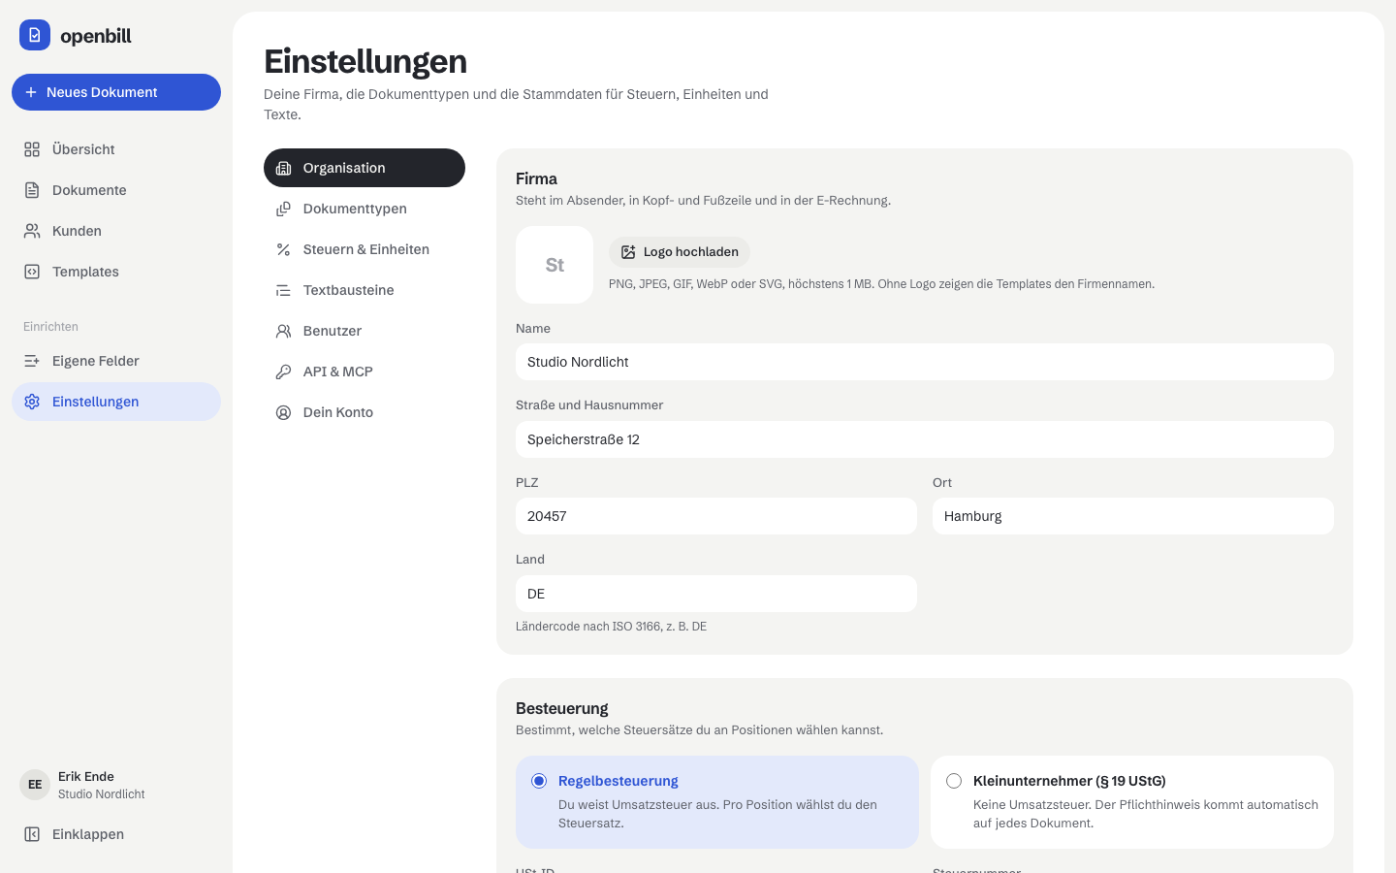Click the PLZ field showing 20457
1396x873 pixels.
(716, 516)
